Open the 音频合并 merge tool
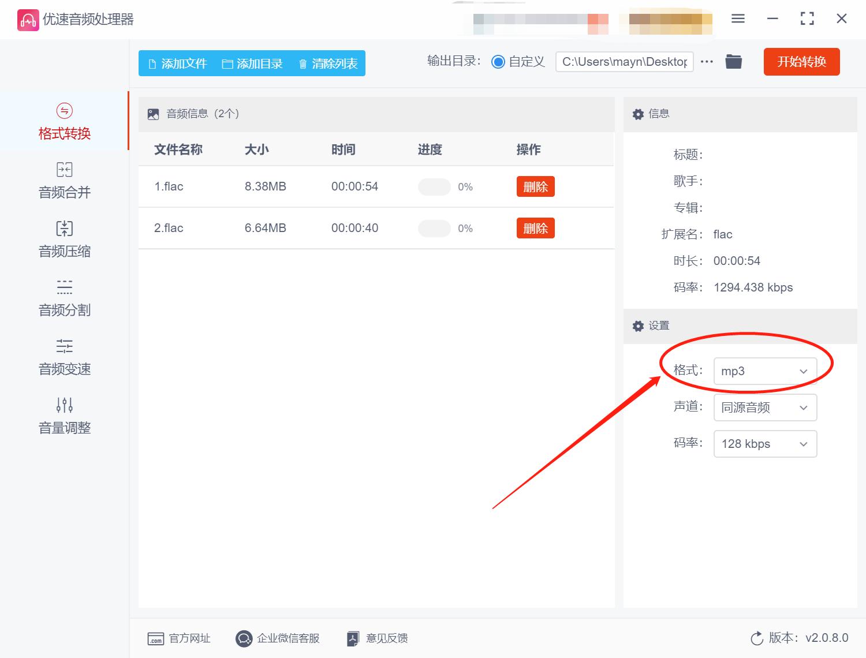This screenshot has width=866, height=658. (x=64, y=180)
